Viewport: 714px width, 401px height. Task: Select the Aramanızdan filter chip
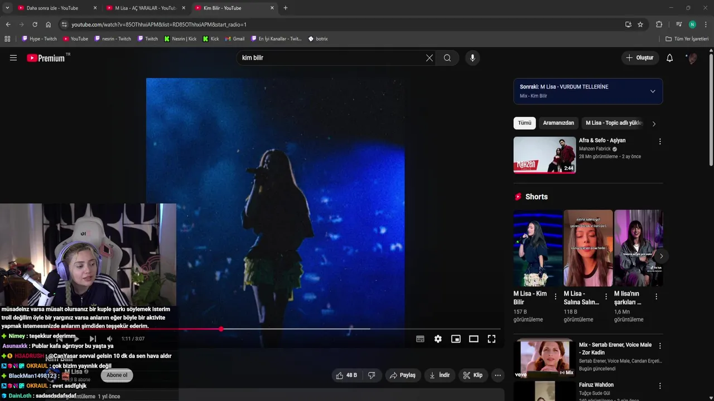(x=558, y=123)
